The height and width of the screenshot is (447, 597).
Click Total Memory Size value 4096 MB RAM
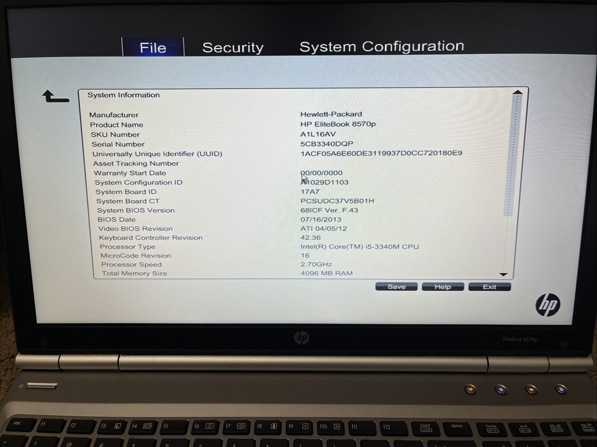(x=326, y=273)
